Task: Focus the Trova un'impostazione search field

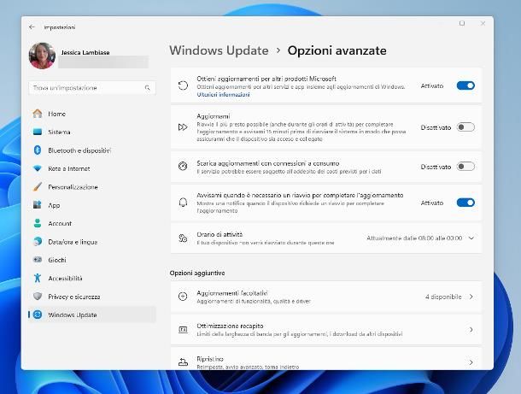Action: pos(92,88)
